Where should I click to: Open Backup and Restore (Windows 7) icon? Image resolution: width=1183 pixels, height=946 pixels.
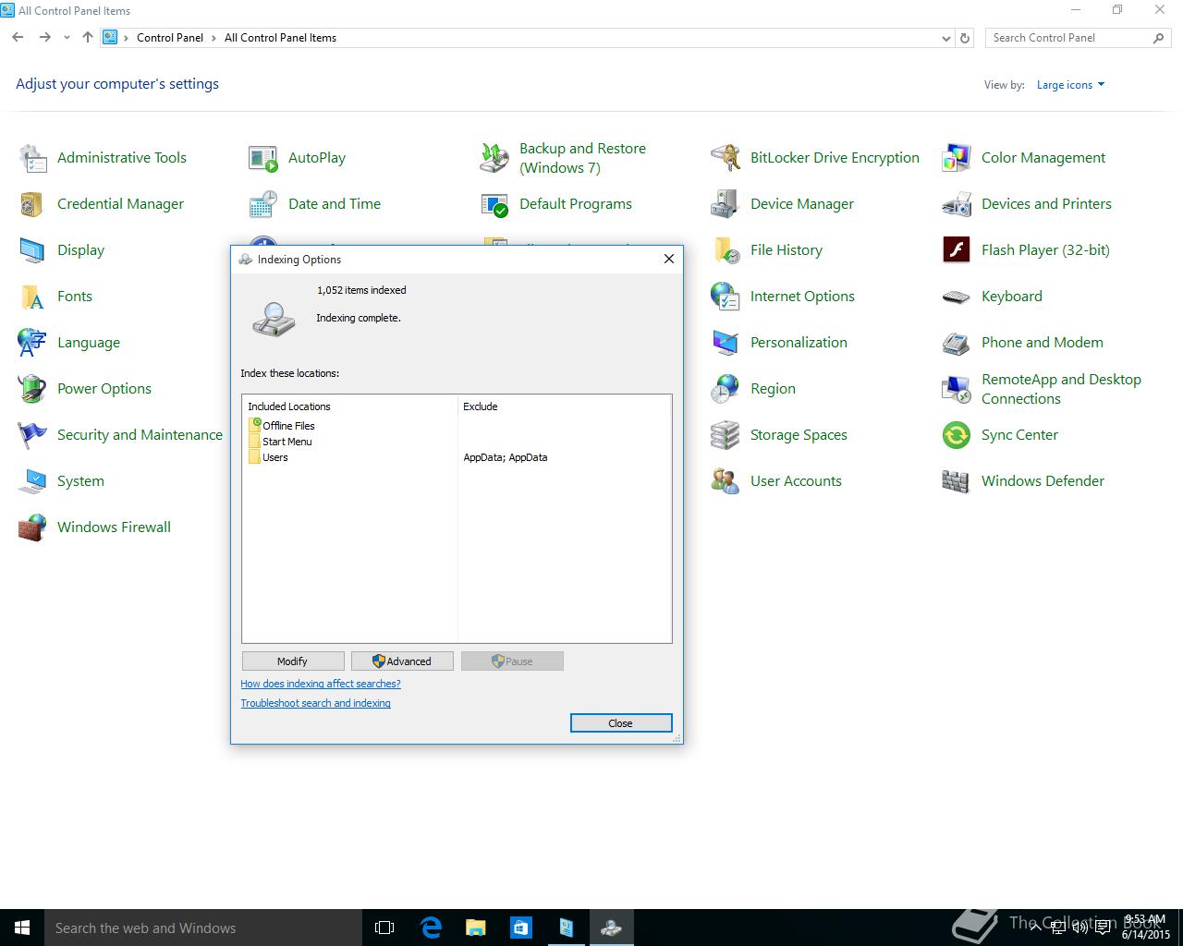[494, 158]
